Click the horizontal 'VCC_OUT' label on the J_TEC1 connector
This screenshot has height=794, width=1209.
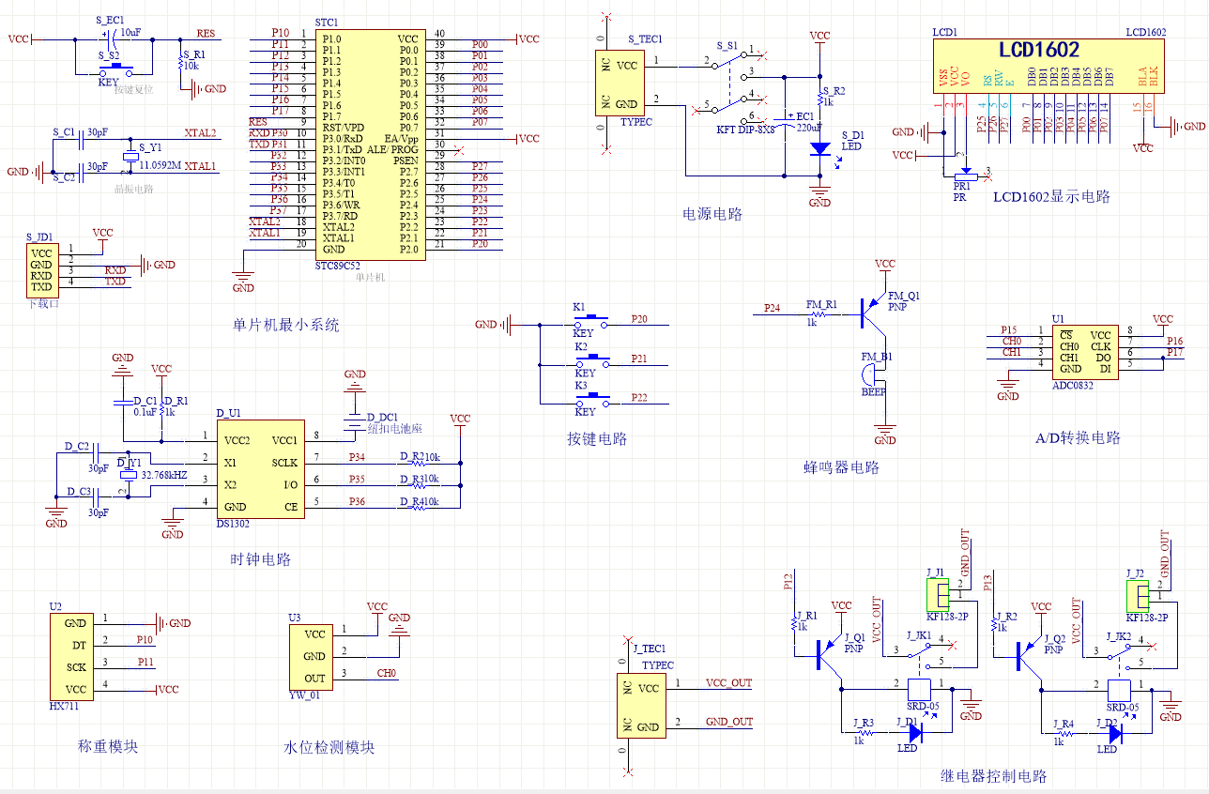point(728,683)
